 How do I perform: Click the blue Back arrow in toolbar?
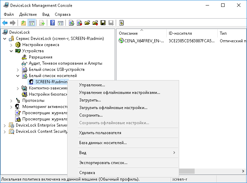tap(5, 23)
